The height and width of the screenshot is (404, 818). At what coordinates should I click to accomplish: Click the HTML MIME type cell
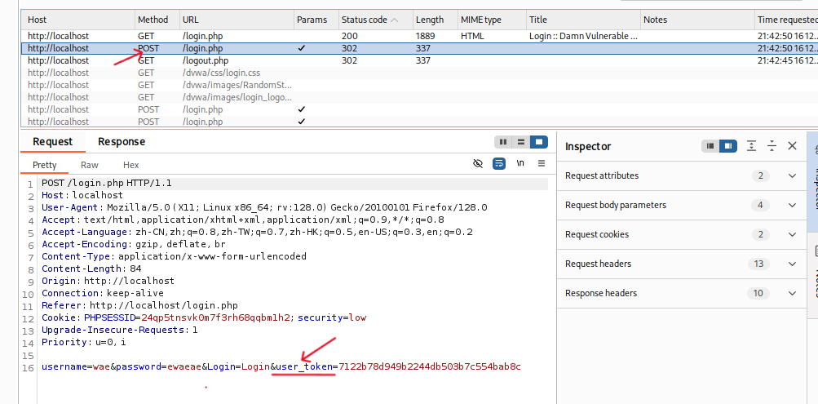click(472, 36)
